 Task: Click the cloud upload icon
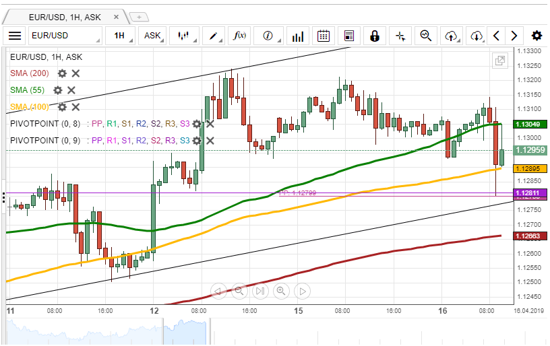pos(452,36)
